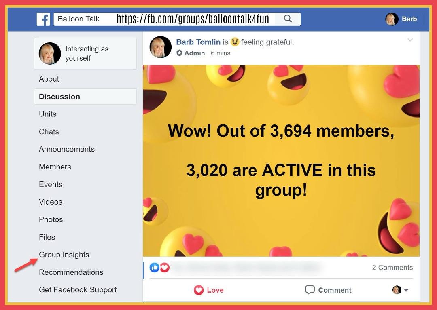
Task: Open group Photos
Action: pyautogui.click(x=51, y=219)
